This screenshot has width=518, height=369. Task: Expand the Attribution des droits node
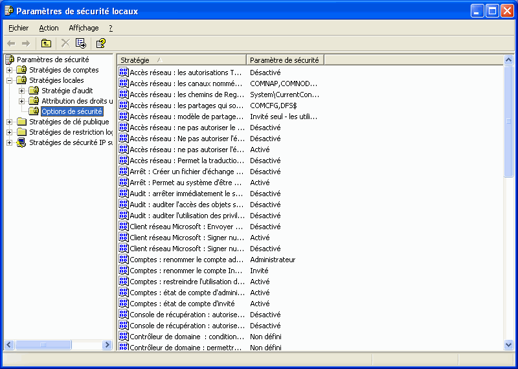coord(22,101)
